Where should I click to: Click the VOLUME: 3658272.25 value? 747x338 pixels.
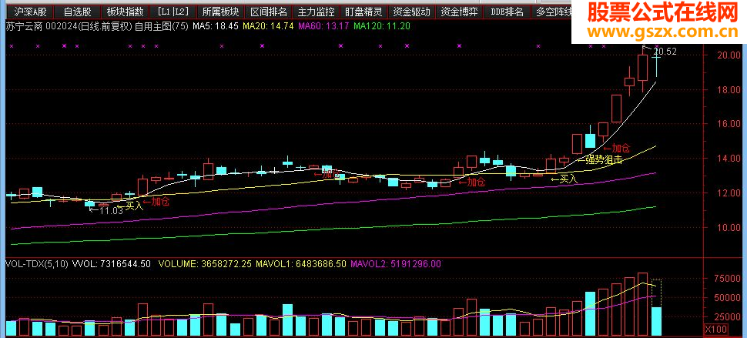tap(205, 263)
